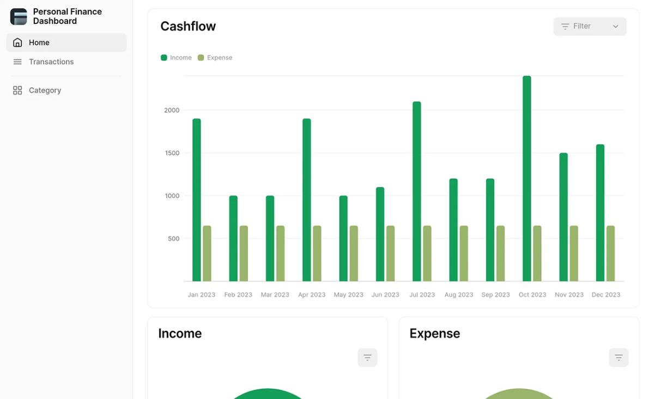Click the Personal Finance Dashboard title

[x=68, y=16]
